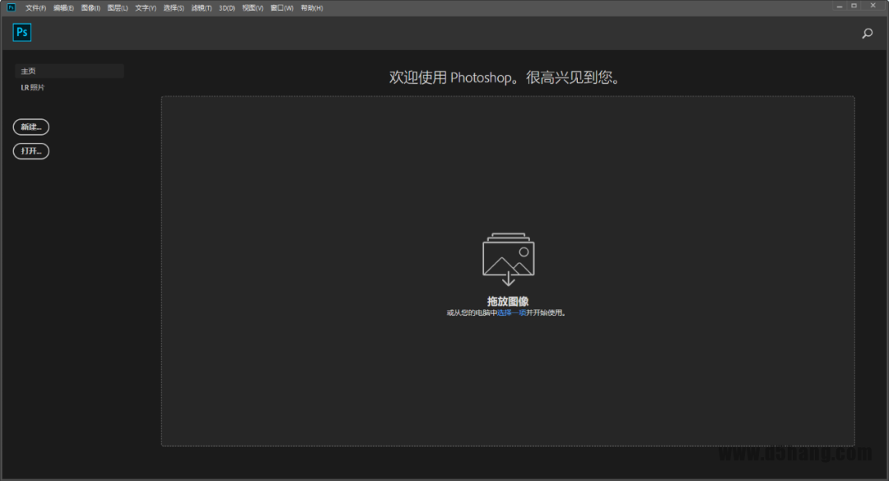
Task: Maximize the Photoshop window
Action: click(x=854, y=7)
